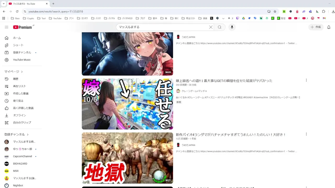View site information icon in address bar
335x188 pixels.
pos(25,11)
